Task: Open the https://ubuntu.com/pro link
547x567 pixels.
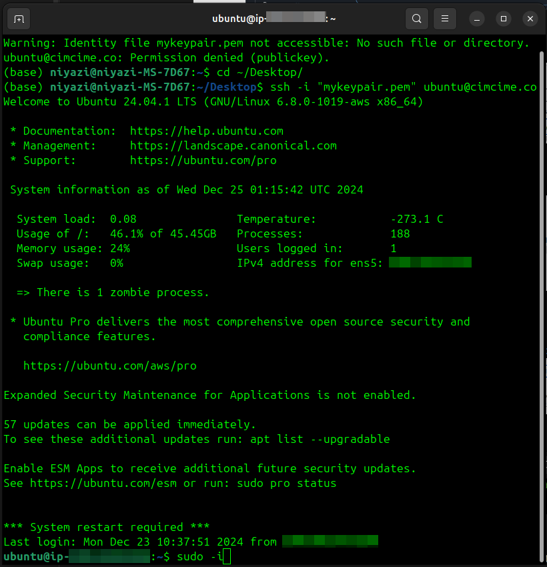Action: 203,160
